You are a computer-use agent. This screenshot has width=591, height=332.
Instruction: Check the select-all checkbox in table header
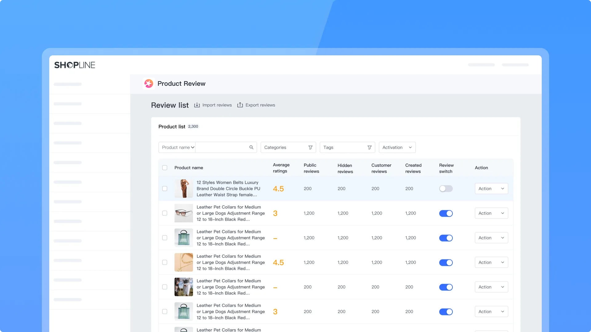tap(165, 168)
